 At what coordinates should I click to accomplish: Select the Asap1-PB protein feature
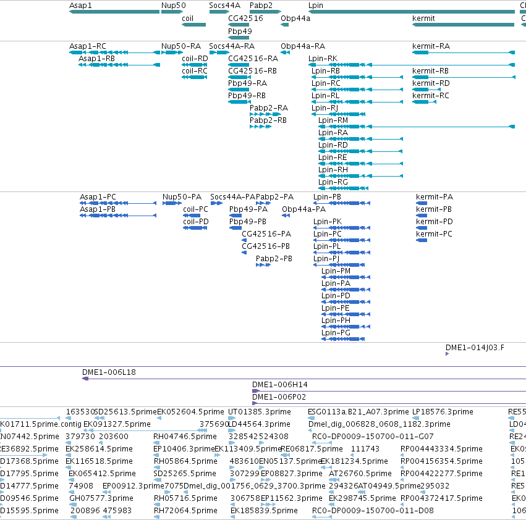pos(118,216)
